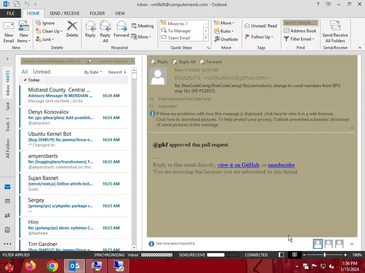Reply with a Meeting
Screen dimensions: 365x273
(x=143, y=26)
